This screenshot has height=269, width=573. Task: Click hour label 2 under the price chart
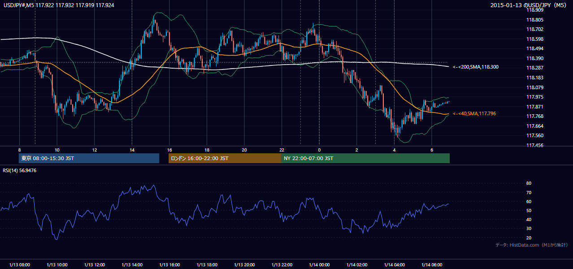click(x=356, y=149)
